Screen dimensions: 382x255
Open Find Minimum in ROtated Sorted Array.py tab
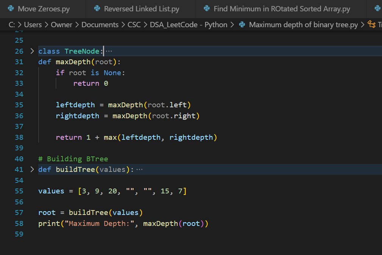click(x=281, y=9)
